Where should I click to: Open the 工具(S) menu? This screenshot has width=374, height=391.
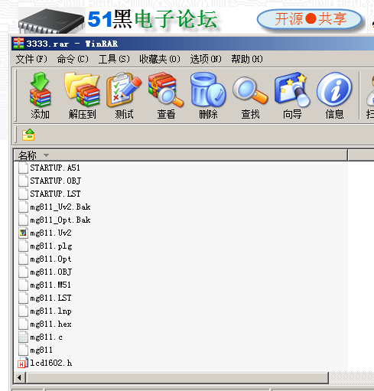click(x=114, y=59)
